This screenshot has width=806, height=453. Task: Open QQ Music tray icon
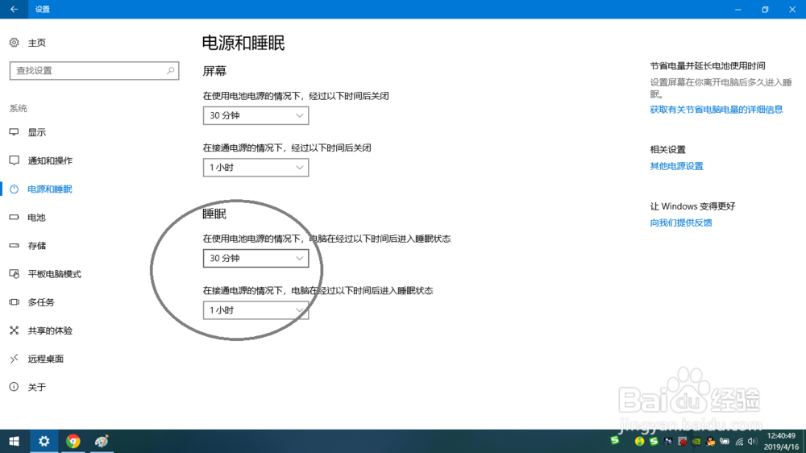click(639, 441)
